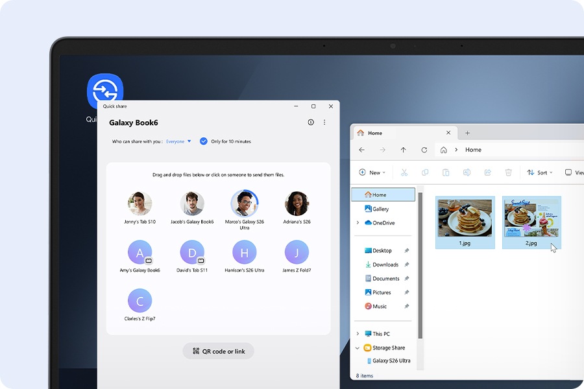
Task: Close the Home tab in File Explorer
Action: tap(448, 132)
